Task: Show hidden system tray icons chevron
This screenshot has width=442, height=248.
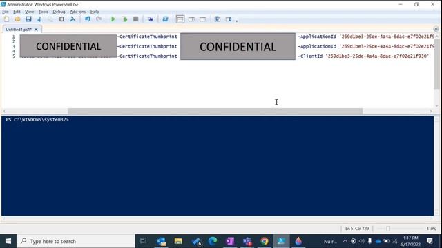Action: [x=345, y=241]
